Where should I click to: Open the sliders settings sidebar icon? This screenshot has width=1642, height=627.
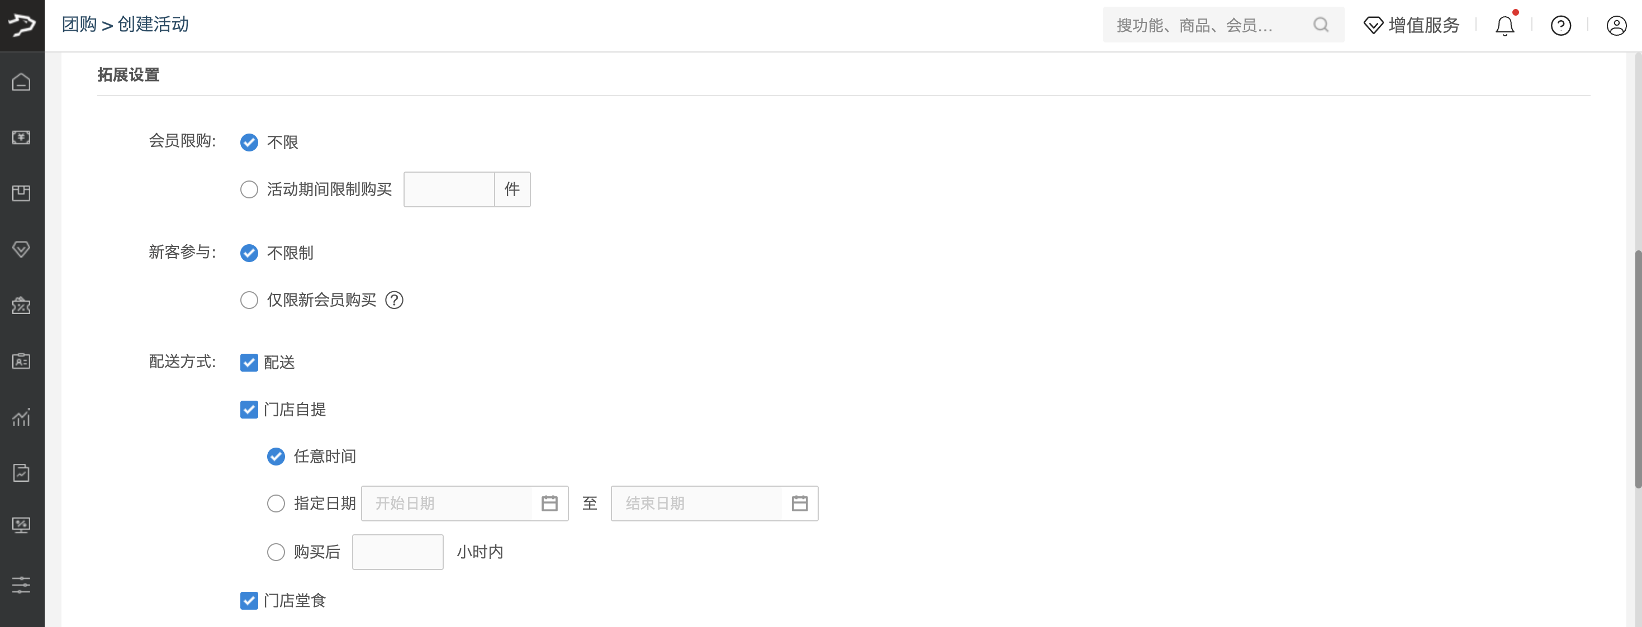21,585
